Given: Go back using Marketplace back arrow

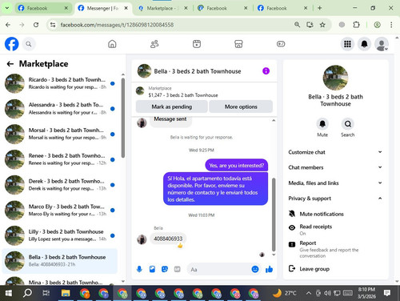Looking at the screenshot, I should click(10, 64).
